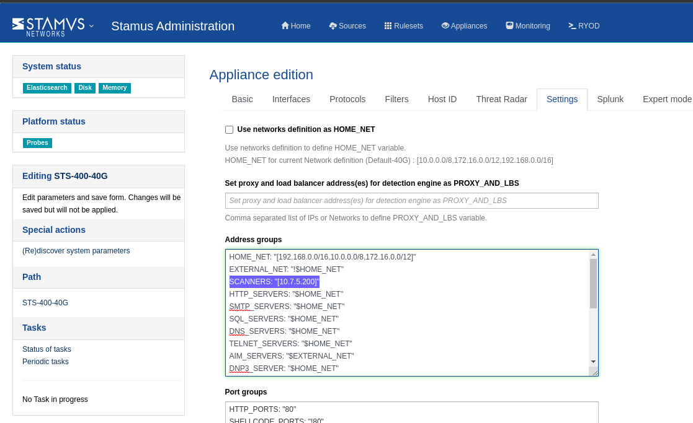Click the Stamus Networks logo
Screen dimensions: 693x423
coord(48,27)
